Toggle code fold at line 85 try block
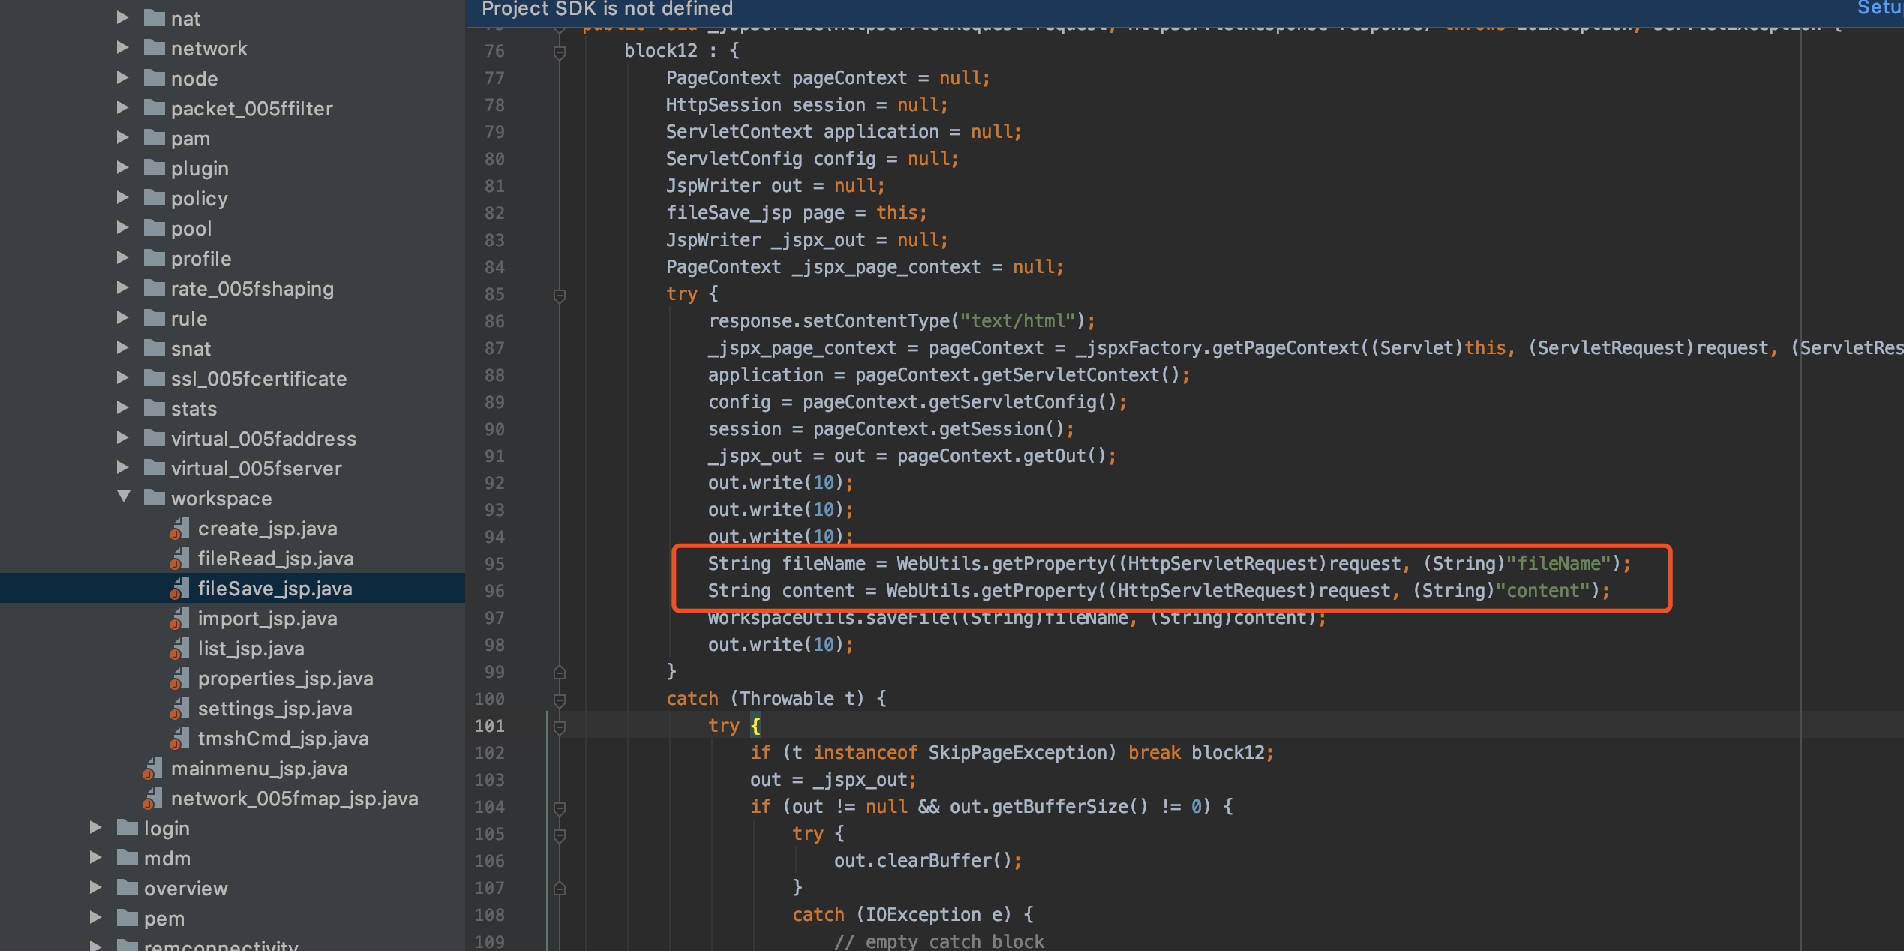Viewport: 1904px width, 951px height. pos(559,295)
